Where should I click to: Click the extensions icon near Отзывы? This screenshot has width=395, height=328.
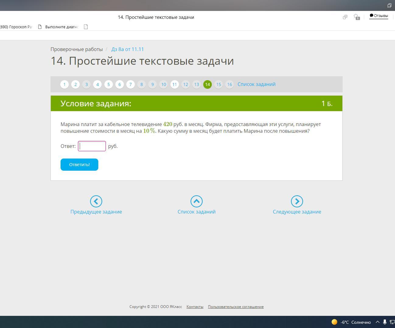(x=345, y=17)
